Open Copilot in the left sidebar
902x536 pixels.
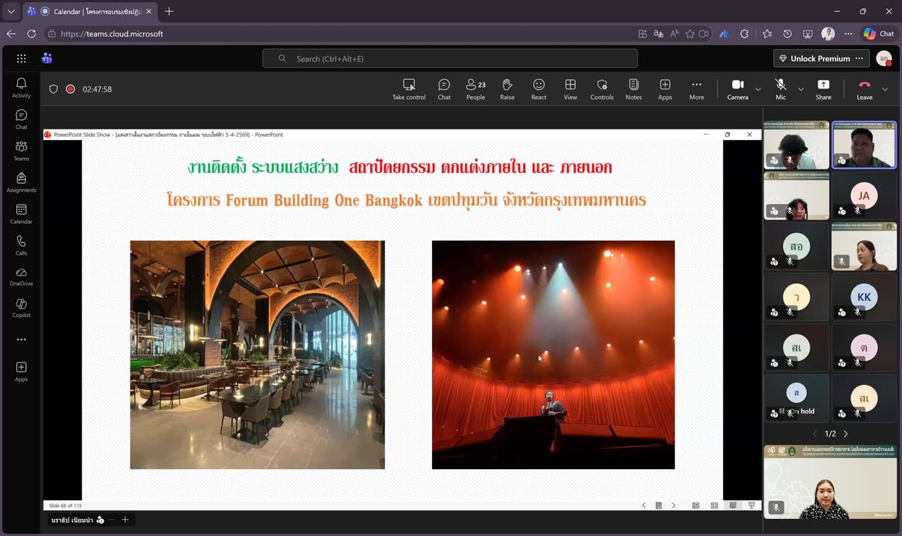22,307
